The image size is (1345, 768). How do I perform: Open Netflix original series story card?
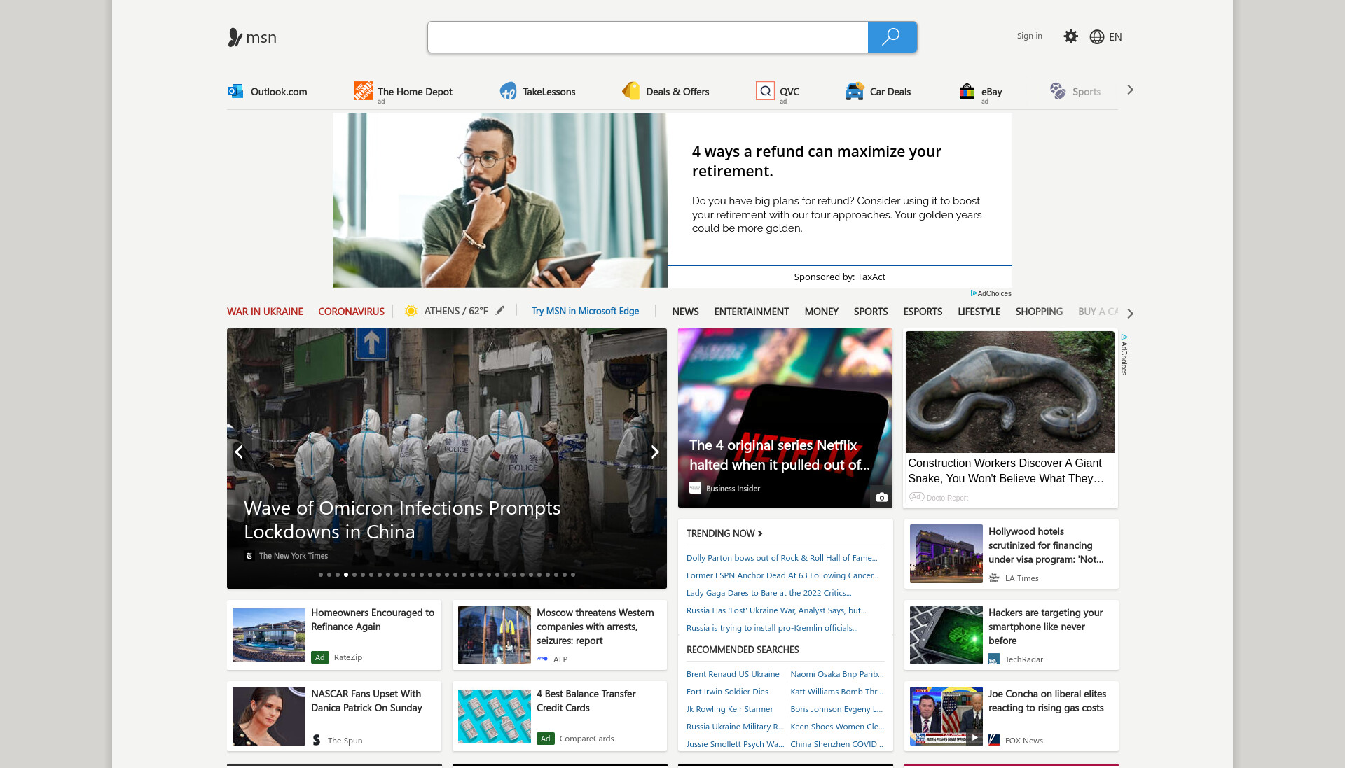point(785,418)
